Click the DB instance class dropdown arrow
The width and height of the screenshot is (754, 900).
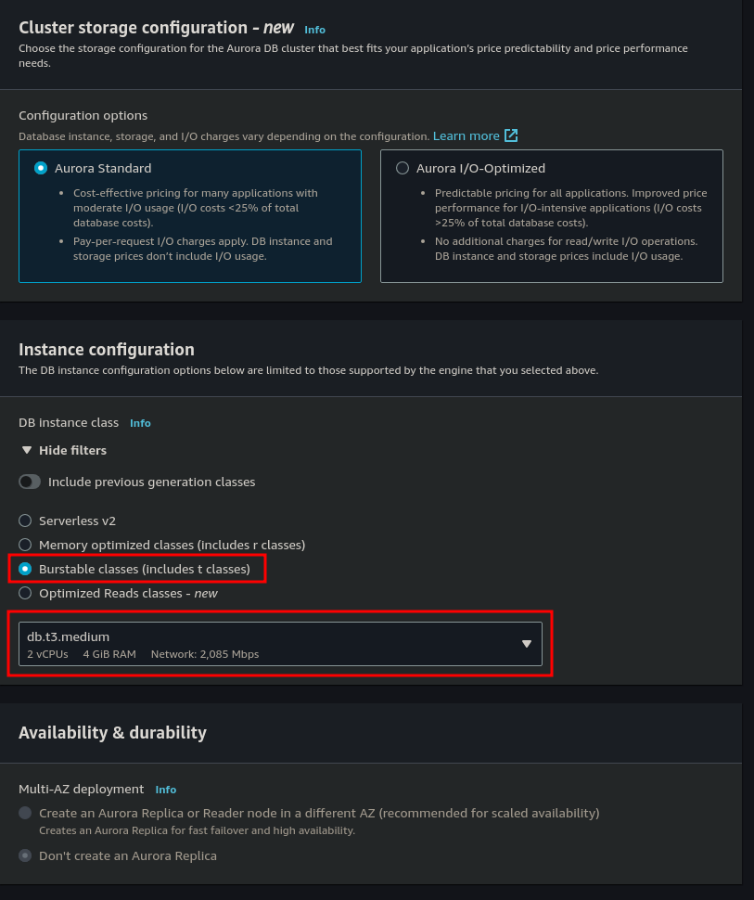click(526, 644)
